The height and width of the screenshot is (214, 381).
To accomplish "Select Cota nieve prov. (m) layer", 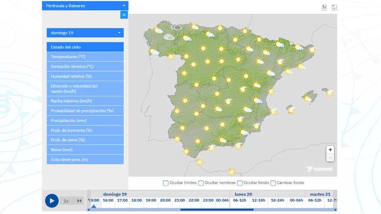I will pos(85,159).
